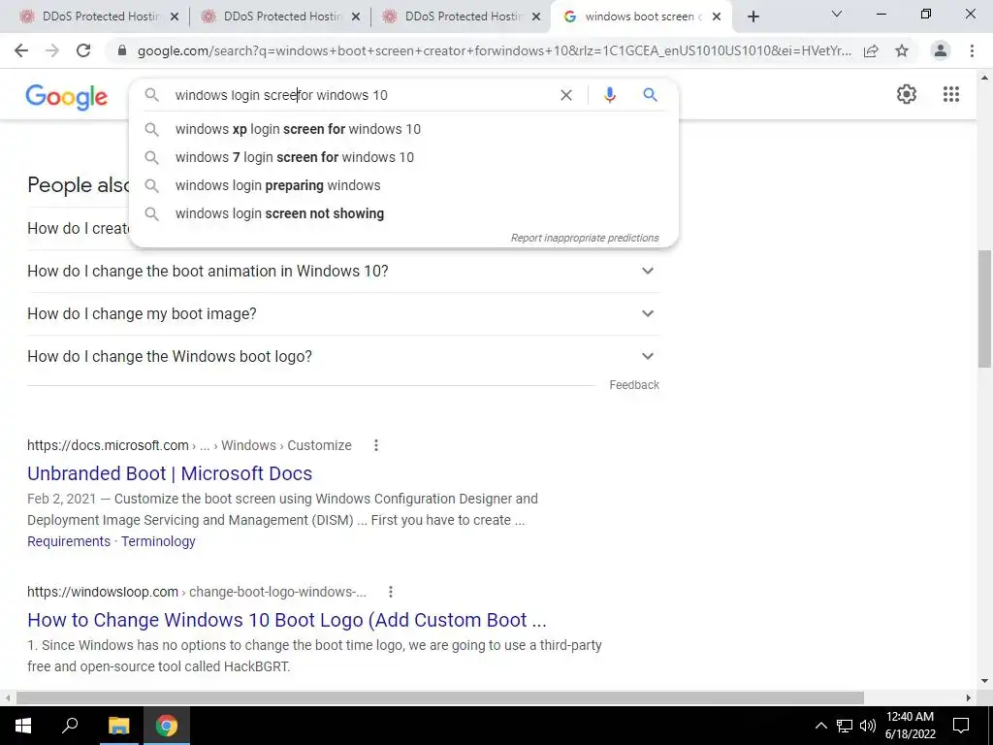This screenshot has height=745, width=993.
Task: Click the browser address bar URL
Action: point(494,50)
